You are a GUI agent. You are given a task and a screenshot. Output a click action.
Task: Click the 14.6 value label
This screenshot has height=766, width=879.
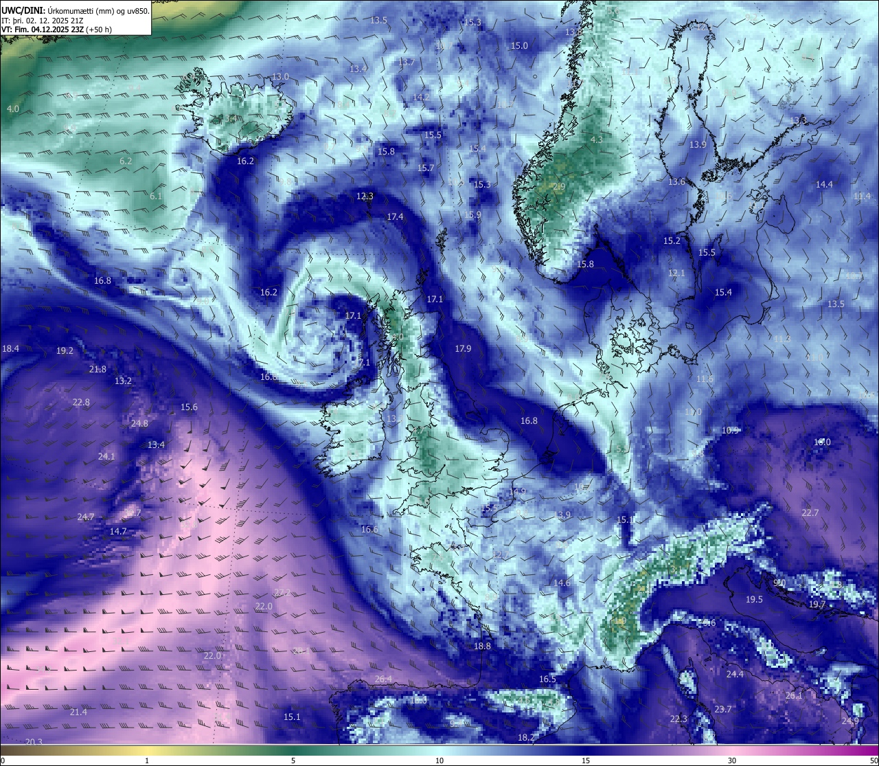pos(562,583)
